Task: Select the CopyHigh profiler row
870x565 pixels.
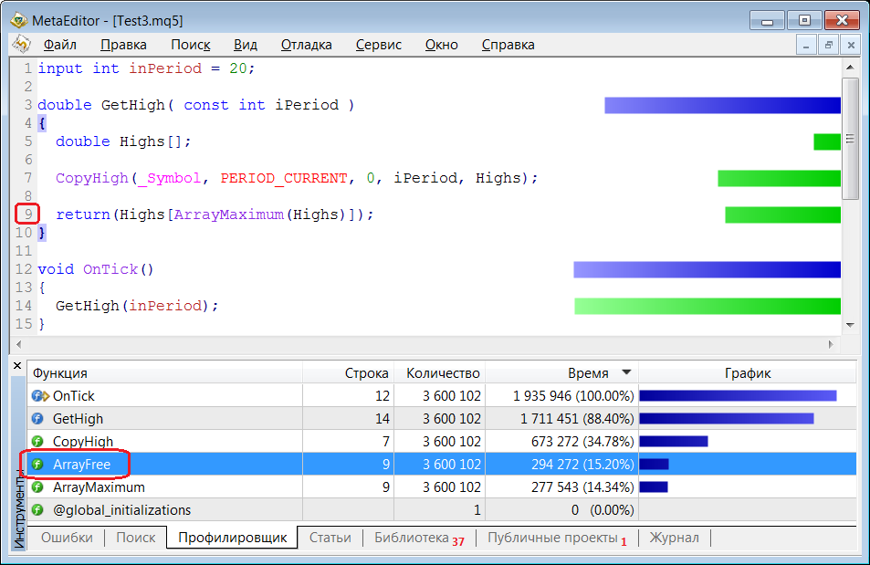Action: [x=442, y=441]
